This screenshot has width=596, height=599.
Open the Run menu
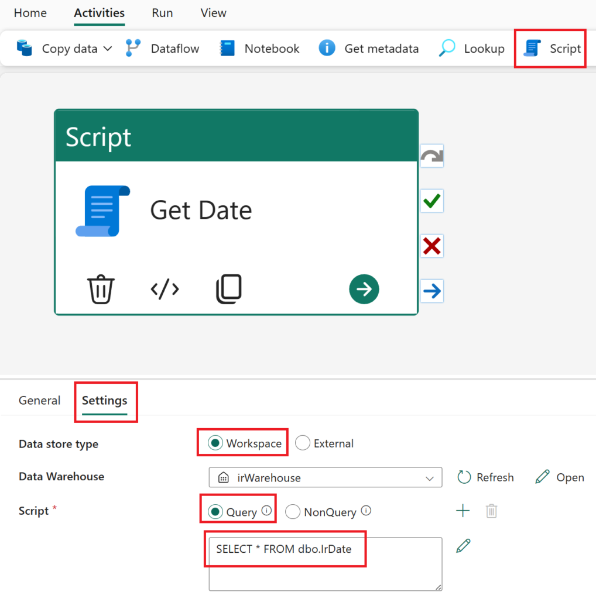tap(162, 13)
